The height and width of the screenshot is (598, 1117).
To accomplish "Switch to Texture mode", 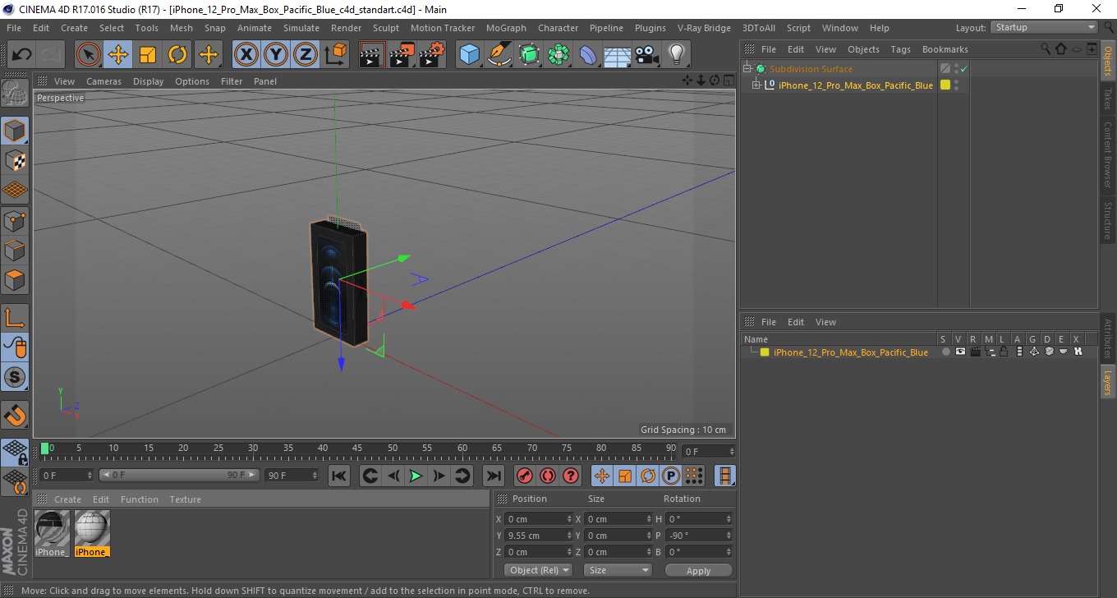I will coord(15,160).
